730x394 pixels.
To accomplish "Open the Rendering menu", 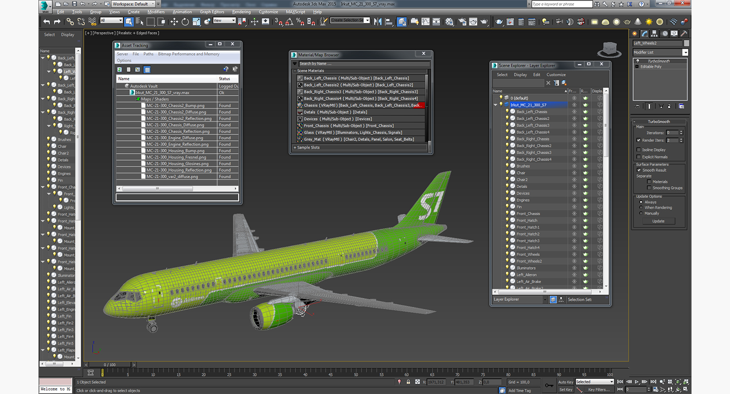I will coord(241,12).
